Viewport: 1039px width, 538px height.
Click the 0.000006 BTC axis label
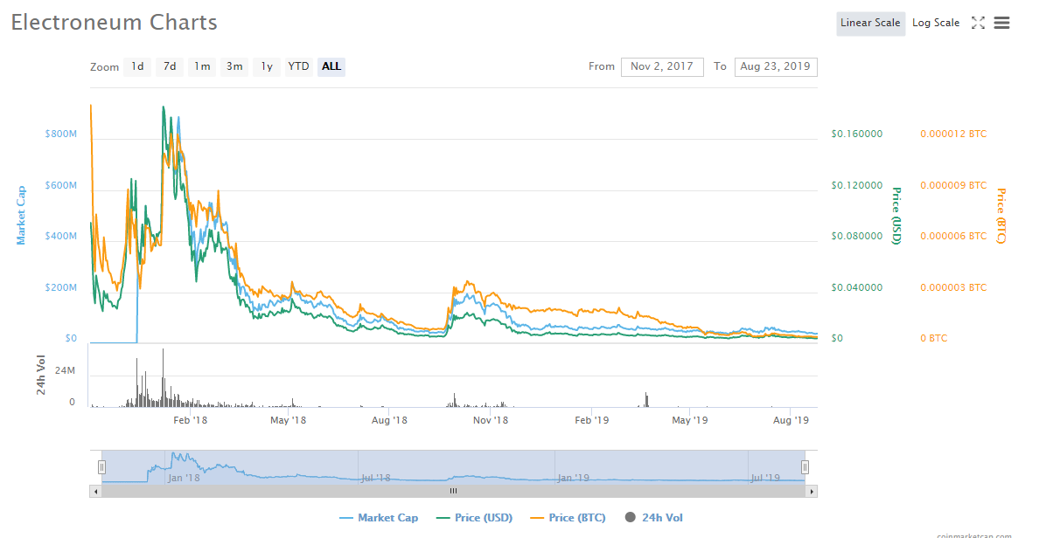[x=953, y=236]
